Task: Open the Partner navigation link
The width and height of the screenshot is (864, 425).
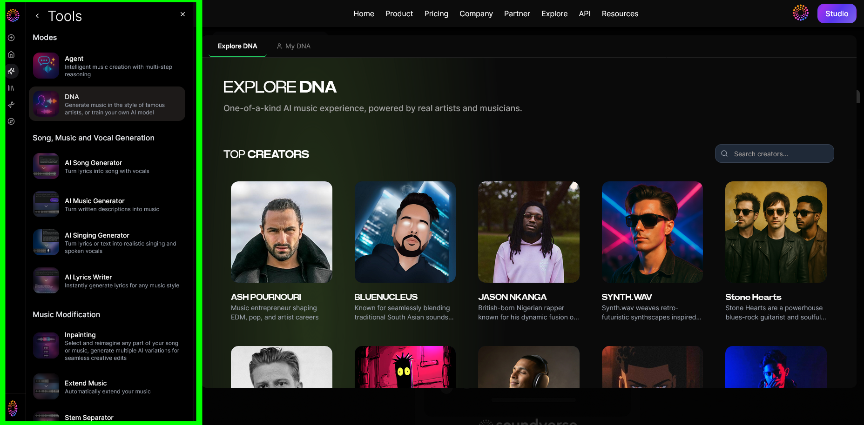Action: pos(517,14)
